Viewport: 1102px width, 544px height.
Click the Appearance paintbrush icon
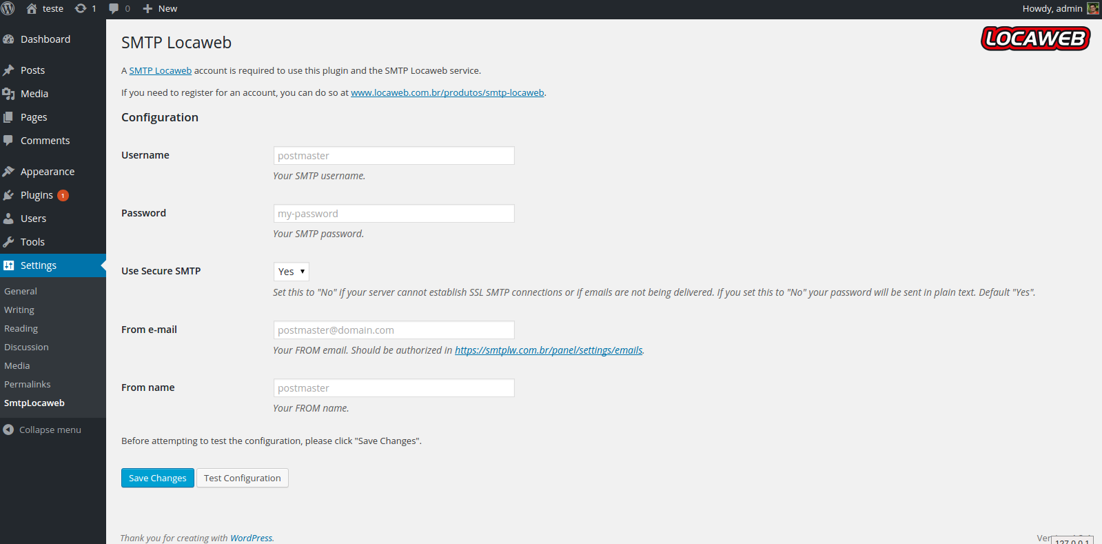pyautogui.click(x=8, y=172)
